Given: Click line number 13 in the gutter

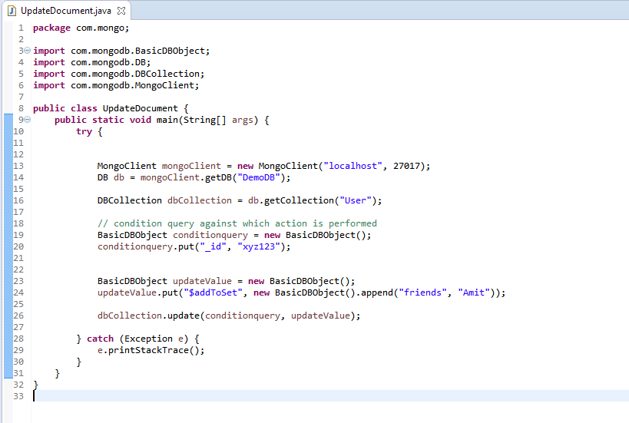Looking at the screenshot, I should click(x=18, y=166).
